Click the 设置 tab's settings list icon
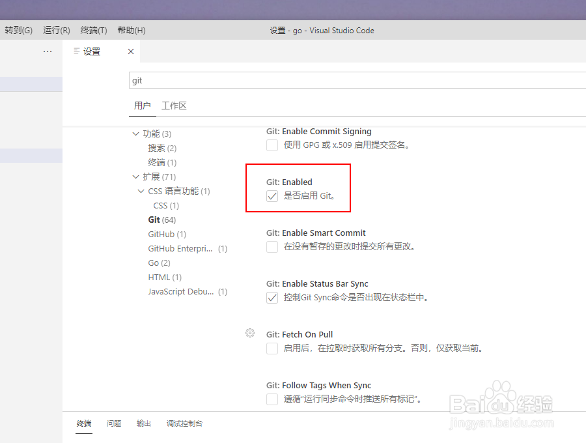 pyautogui.click(x=77, y=51)
